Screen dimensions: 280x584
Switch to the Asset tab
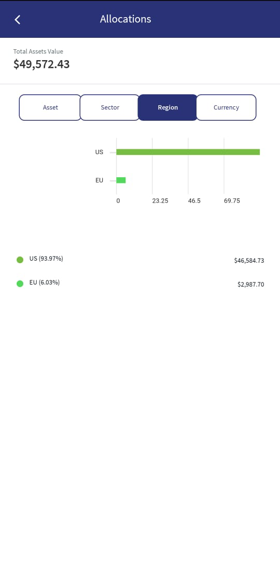click(x=50, y=107)
